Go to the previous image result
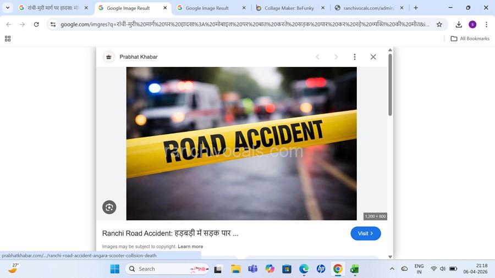Image resolution: width=495 pixels, height=278 pixels. point(317,57)
